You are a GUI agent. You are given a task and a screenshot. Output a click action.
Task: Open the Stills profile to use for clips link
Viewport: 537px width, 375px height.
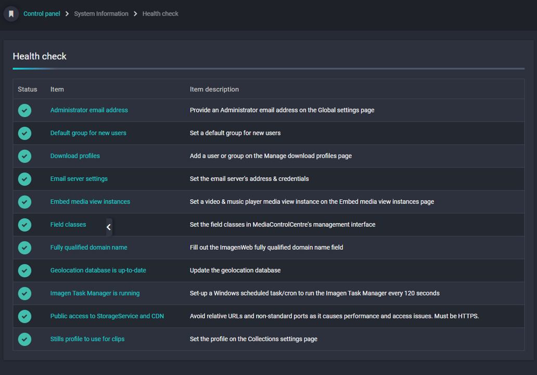[x=87, y=339]
